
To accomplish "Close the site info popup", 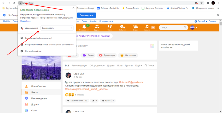I will 73,8.
